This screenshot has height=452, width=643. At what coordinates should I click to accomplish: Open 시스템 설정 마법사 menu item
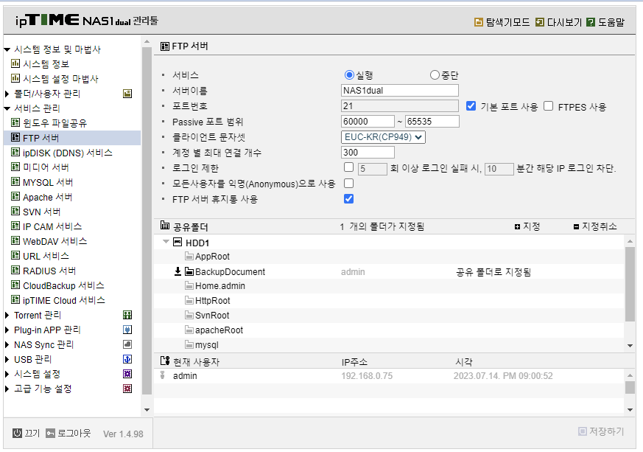(60, 79)
